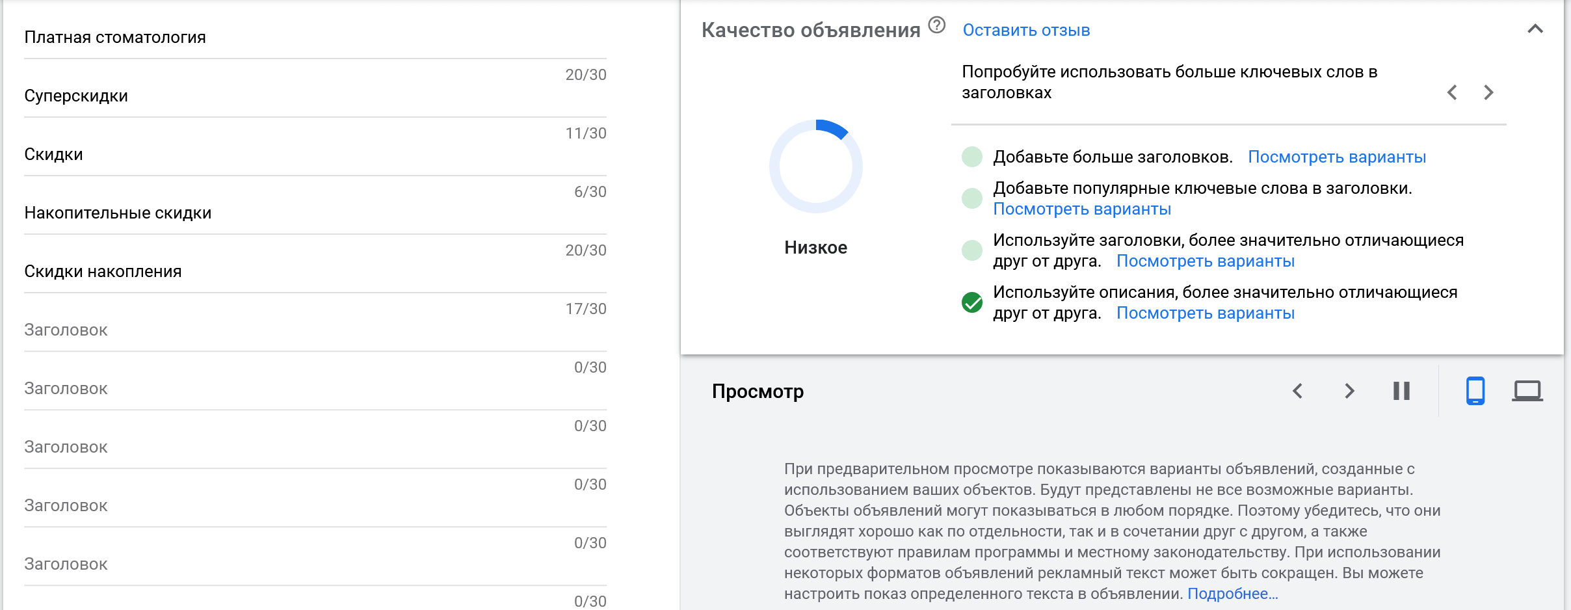Click the '6/30' character counter
This screenshot has width=1571, height=610.
pos(590,192)
